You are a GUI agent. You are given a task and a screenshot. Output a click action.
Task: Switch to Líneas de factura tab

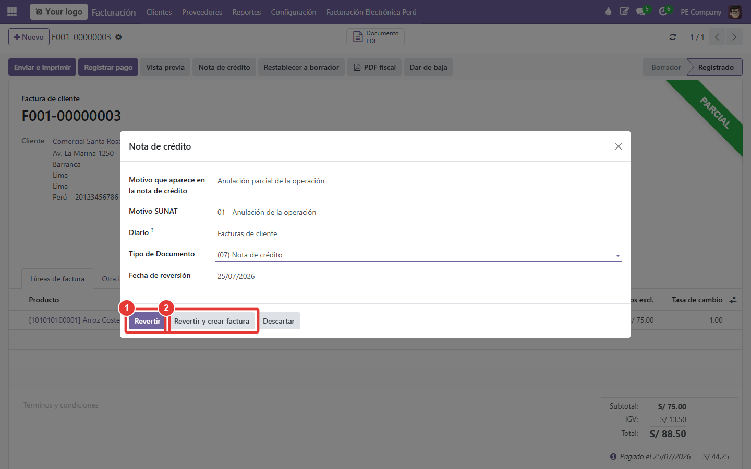coord(57,279)
